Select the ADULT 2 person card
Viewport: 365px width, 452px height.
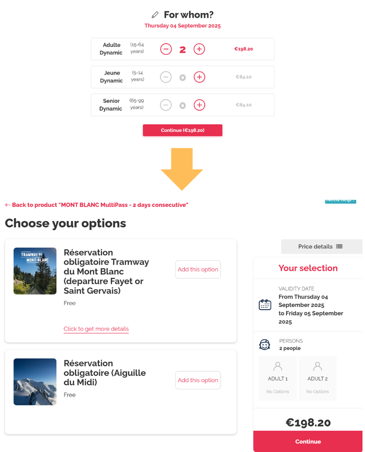click(x=317, y=378)
